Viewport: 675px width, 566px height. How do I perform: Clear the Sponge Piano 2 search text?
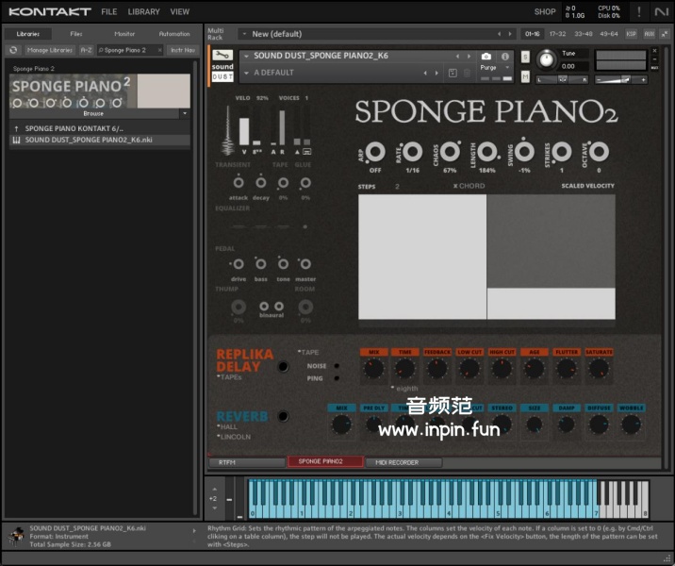tap(159, 50)
